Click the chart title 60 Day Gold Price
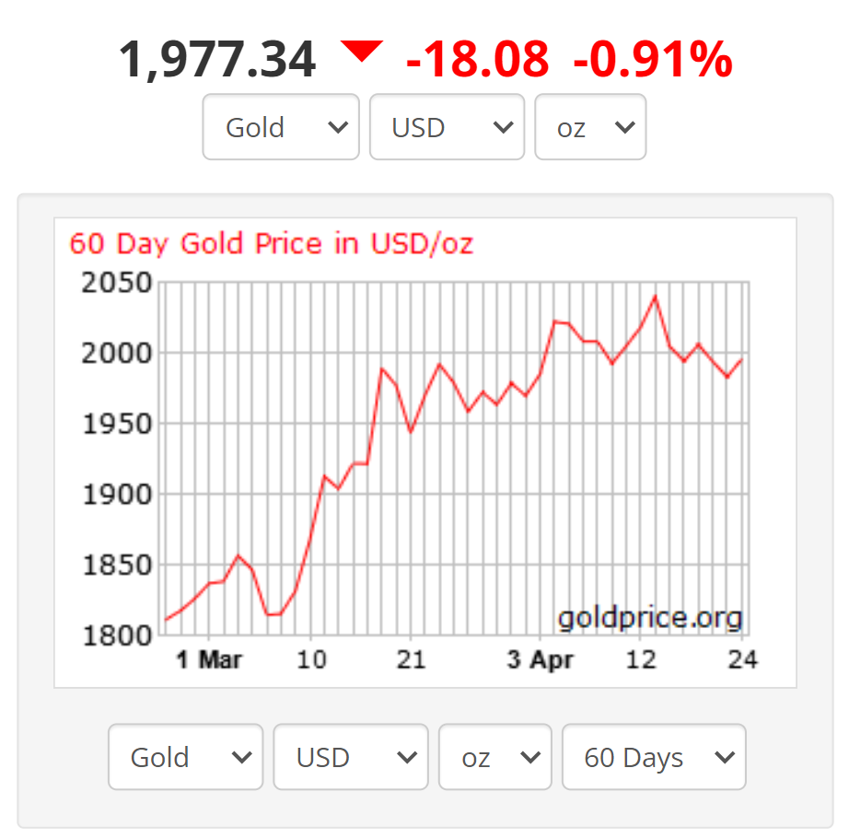The width and height of the screenshot is (849, 838). (x=272, y=244)
